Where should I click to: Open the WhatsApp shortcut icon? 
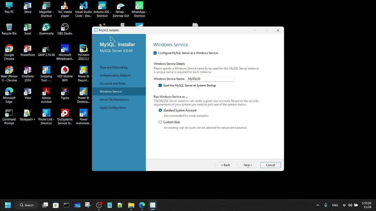point(139,9)
